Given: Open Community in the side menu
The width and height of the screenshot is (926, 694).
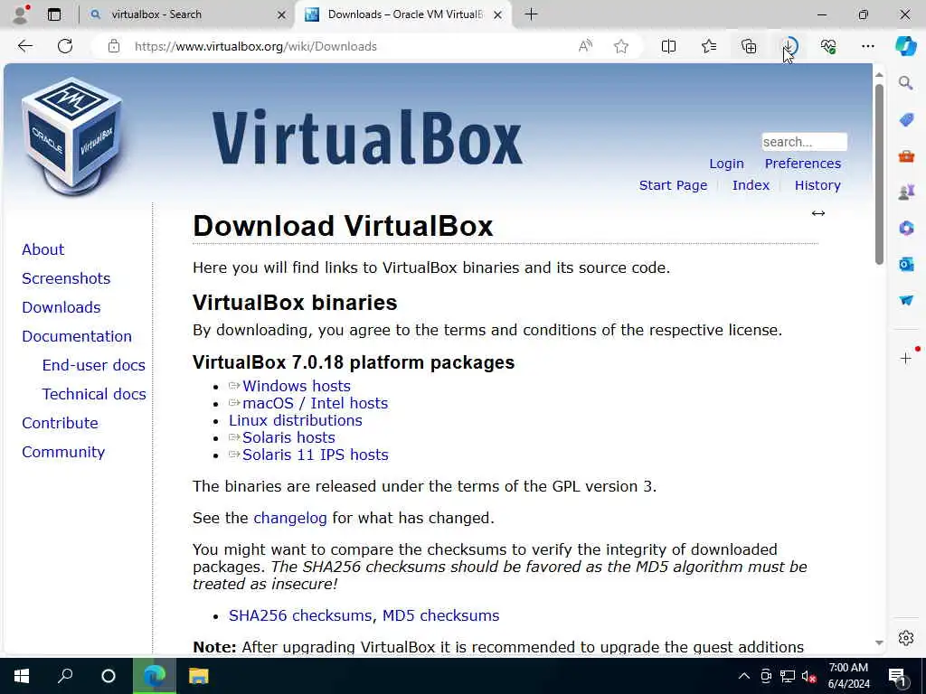Looking at the screenshot, I should tap(63, 452).
